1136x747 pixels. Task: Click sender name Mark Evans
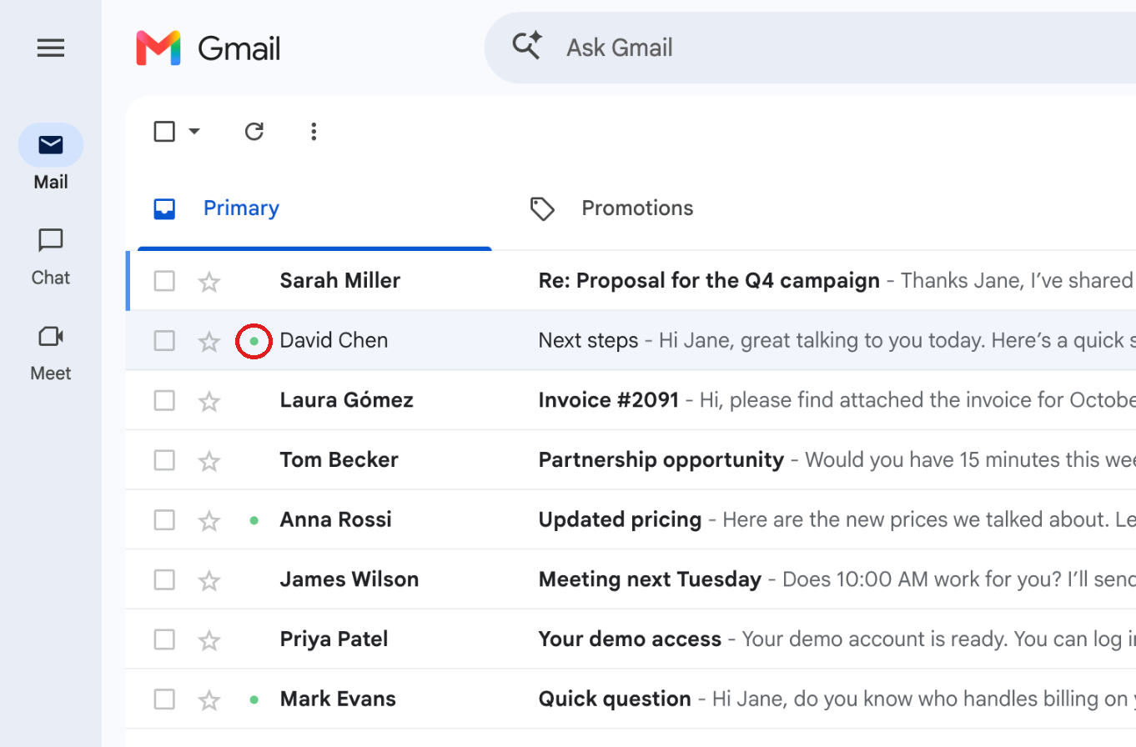(x=338, y=699)
